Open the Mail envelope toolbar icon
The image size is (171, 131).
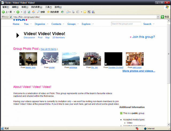pos(68,12)
